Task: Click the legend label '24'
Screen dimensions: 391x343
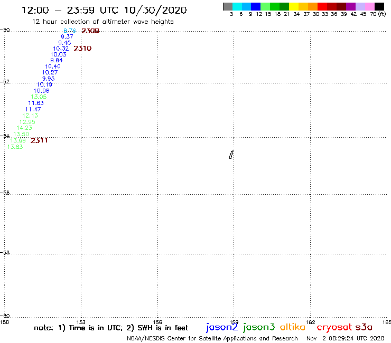Action: (x=296, y=14)
